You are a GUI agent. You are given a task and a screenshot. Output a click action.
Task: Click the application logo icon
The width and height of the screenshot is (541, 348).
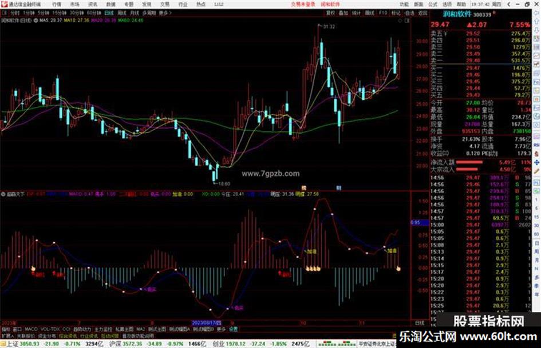[4, 4]
